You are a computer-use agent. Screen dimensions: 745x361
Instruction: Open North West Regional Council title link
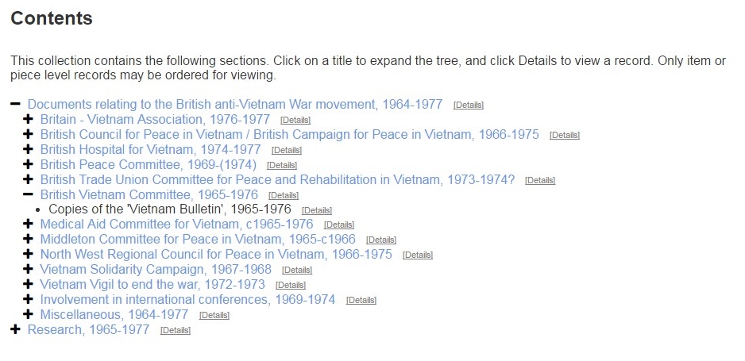[216, 255]
